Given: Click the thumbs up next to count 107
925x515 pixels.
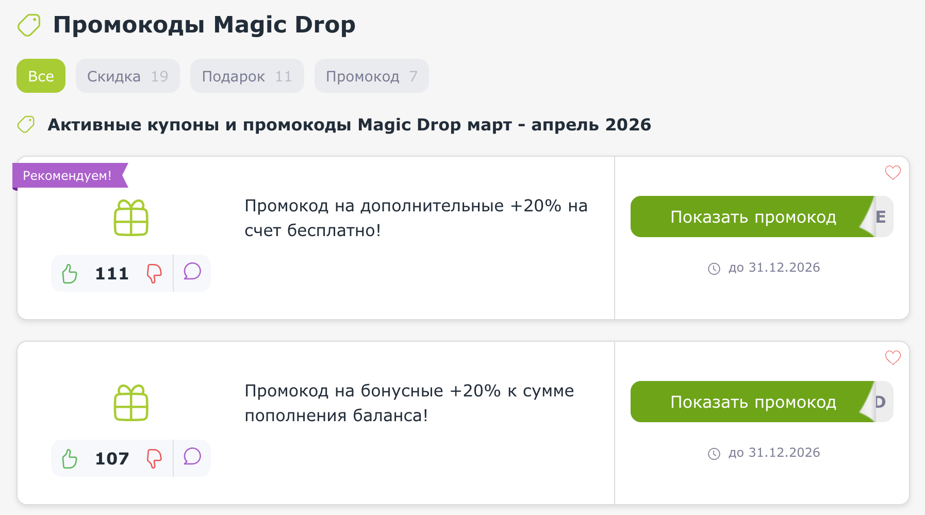Looking at the screenshot, I should [70, 458].
